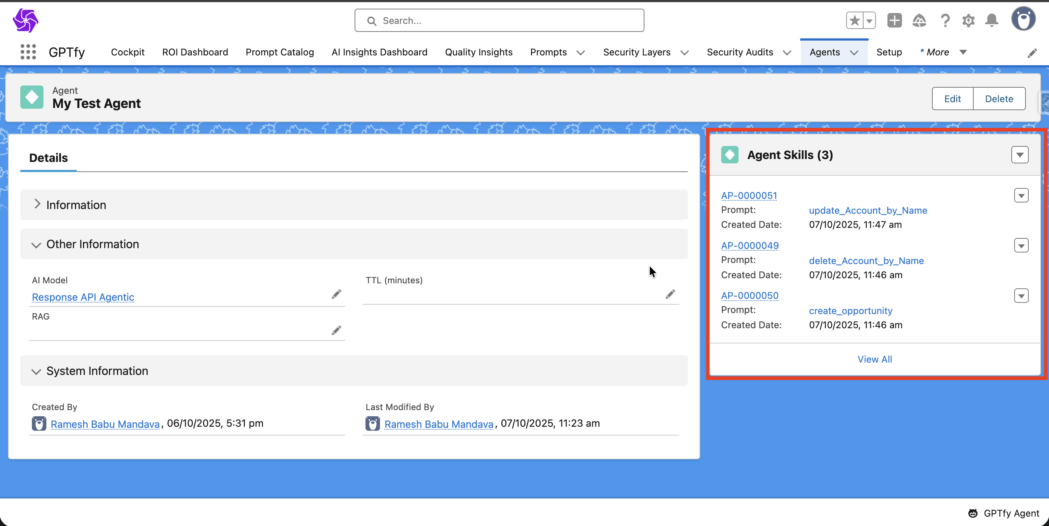This screenshot has height=526, width=1049.
Task: Open the Setup gear icon
Action: tap(968, 20)
